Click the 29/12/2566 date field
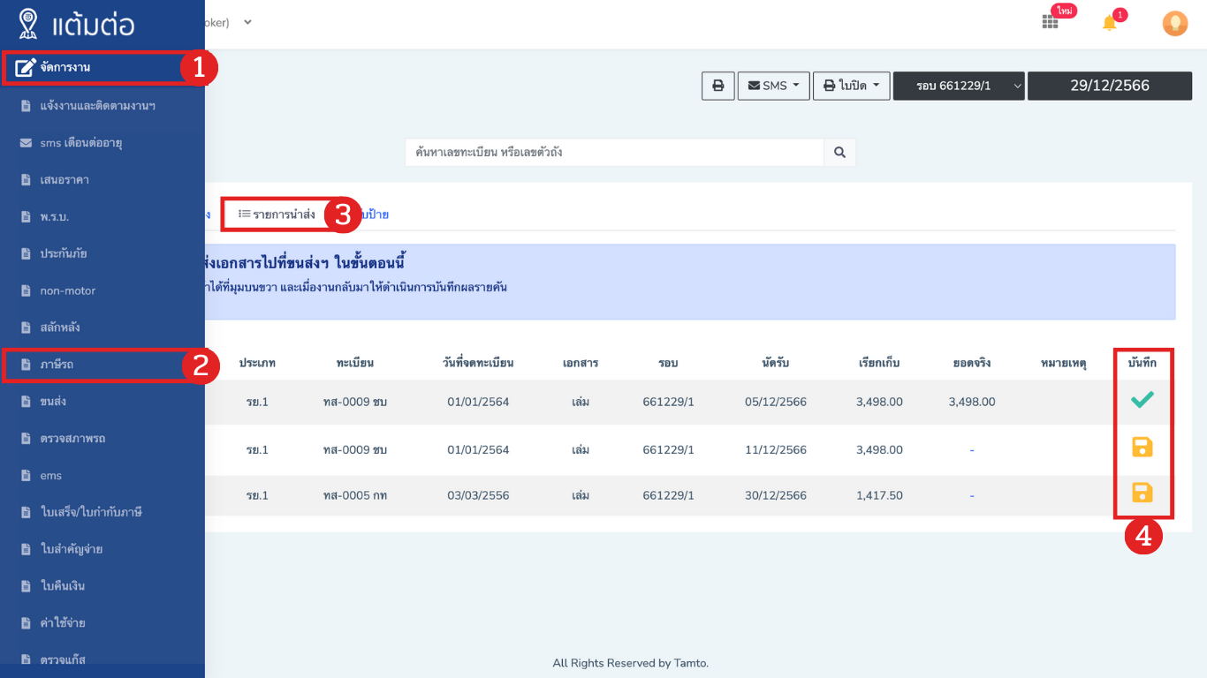This screenshot has width=1207, height=678. 1110,86
